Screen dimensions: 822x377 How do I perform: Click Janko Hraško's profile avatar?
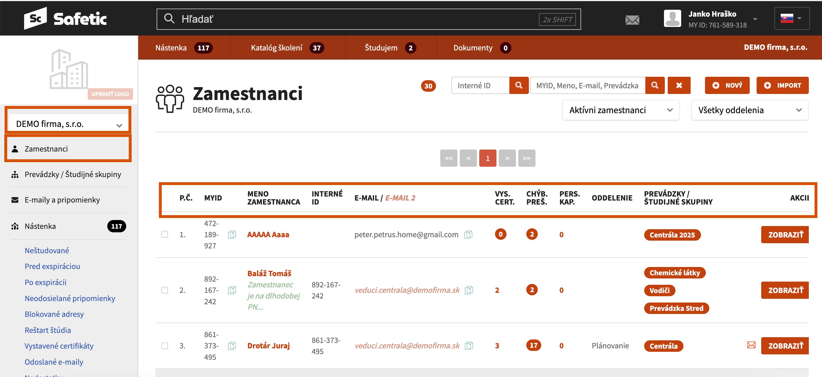(672, 19)
